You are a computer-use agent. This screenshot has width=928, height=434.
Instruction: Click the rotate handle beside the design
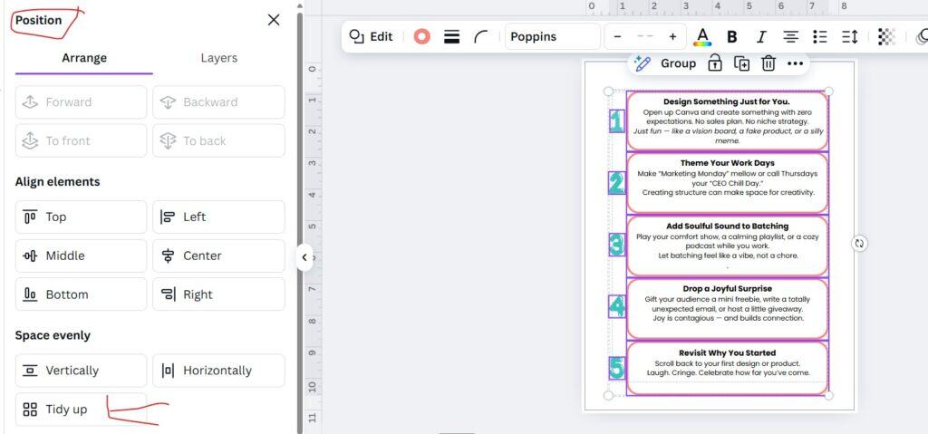[859, 244]
